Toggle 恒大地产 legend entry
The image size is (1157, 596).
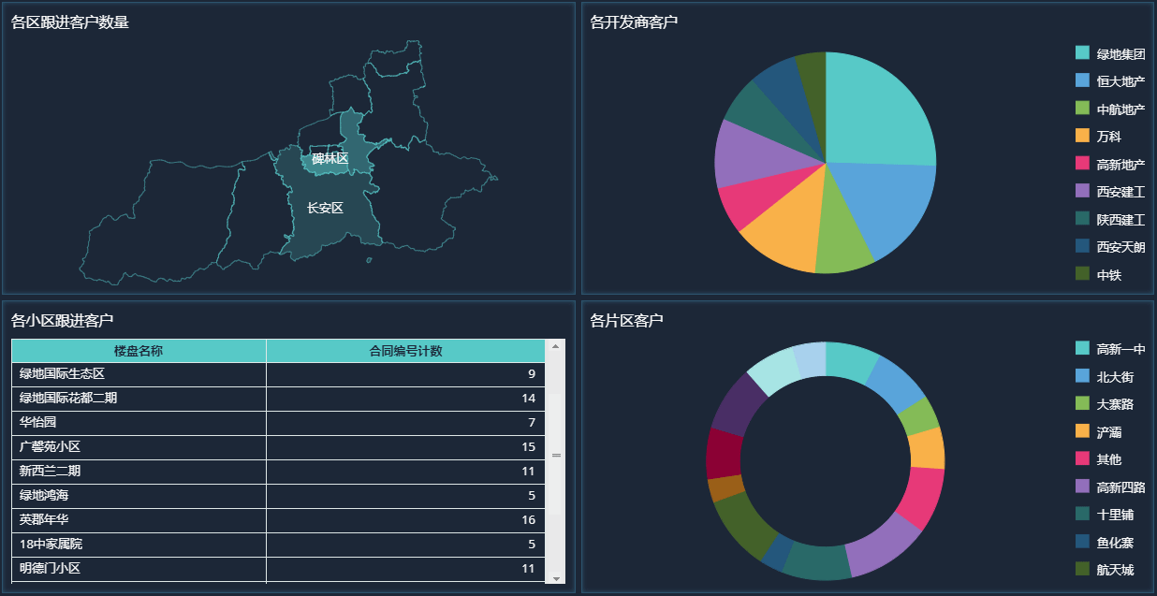[1110, 81]
